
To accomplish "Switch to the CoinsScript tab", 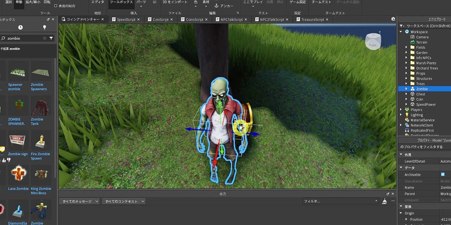I will click(x=195, y=19).
